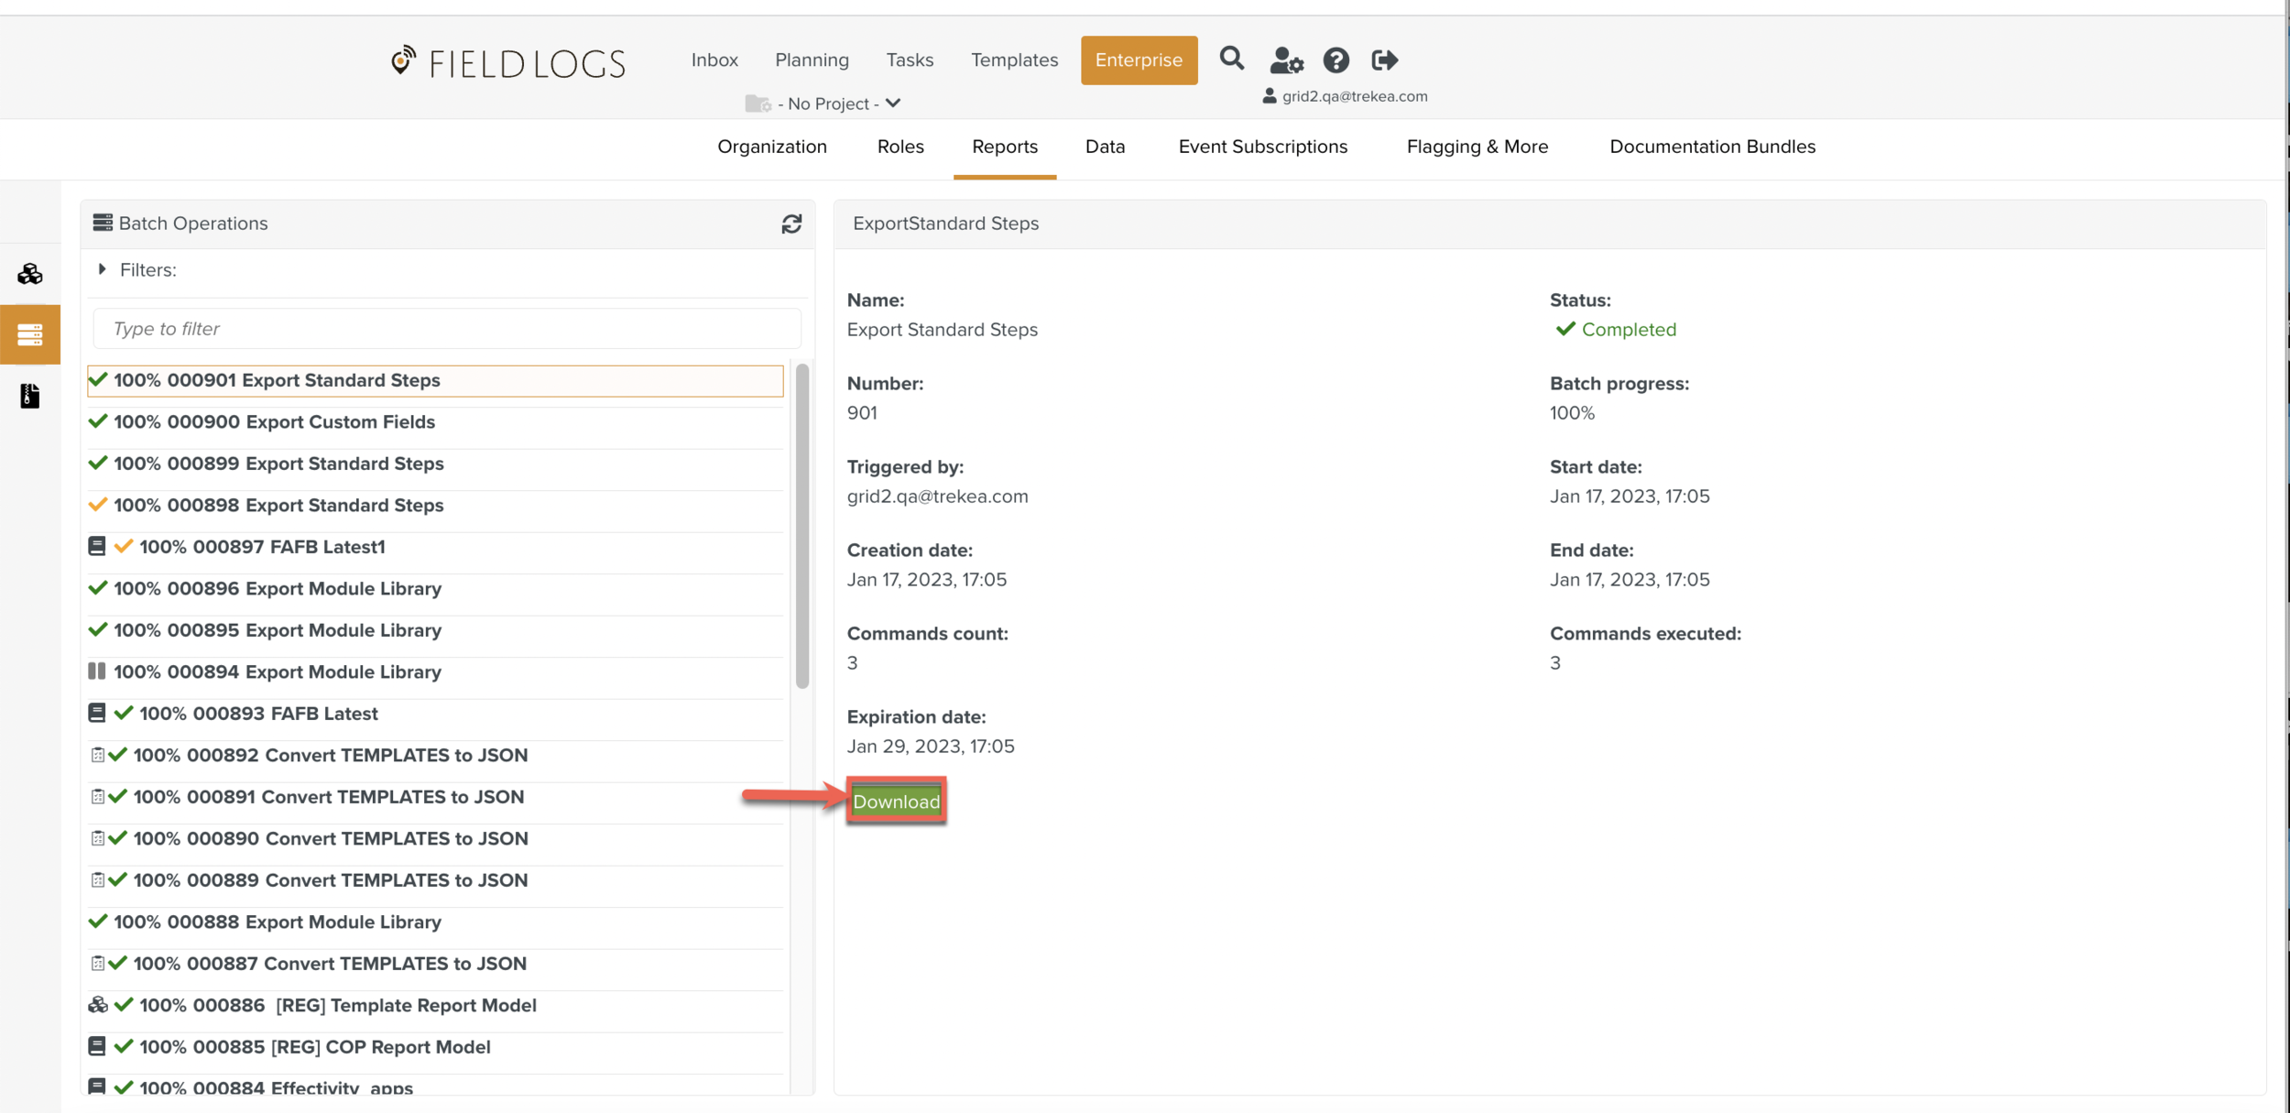Open the help question mark icon

[1336, 60]
